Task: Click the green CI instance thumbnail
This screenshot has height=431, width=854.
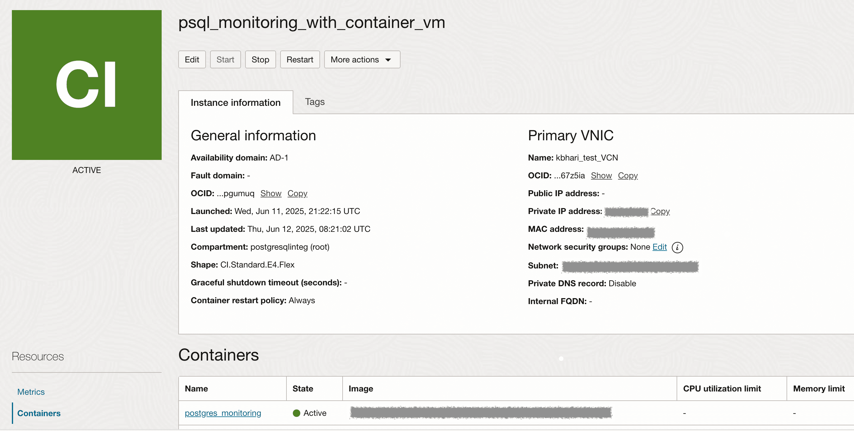Action: [86, 85]
